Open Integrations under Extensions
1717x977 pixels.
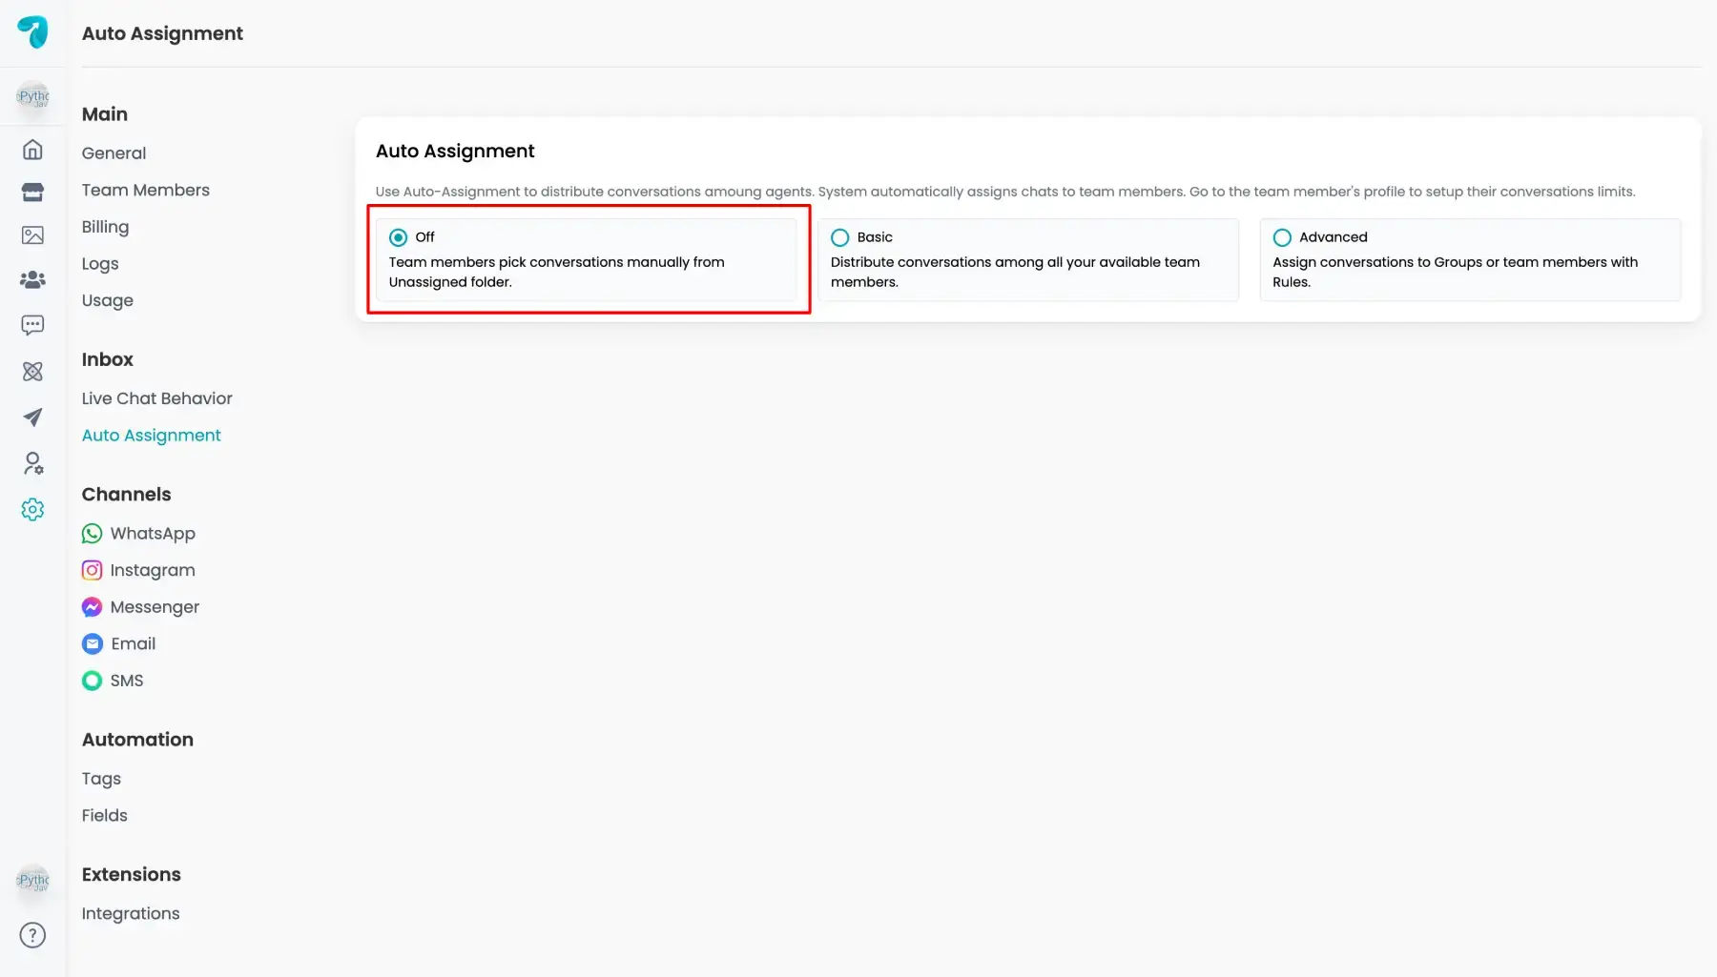[131, 913]
